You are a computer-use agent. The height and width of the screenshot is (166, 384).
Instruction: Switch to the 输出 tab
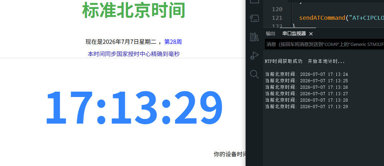click(271, 34)
